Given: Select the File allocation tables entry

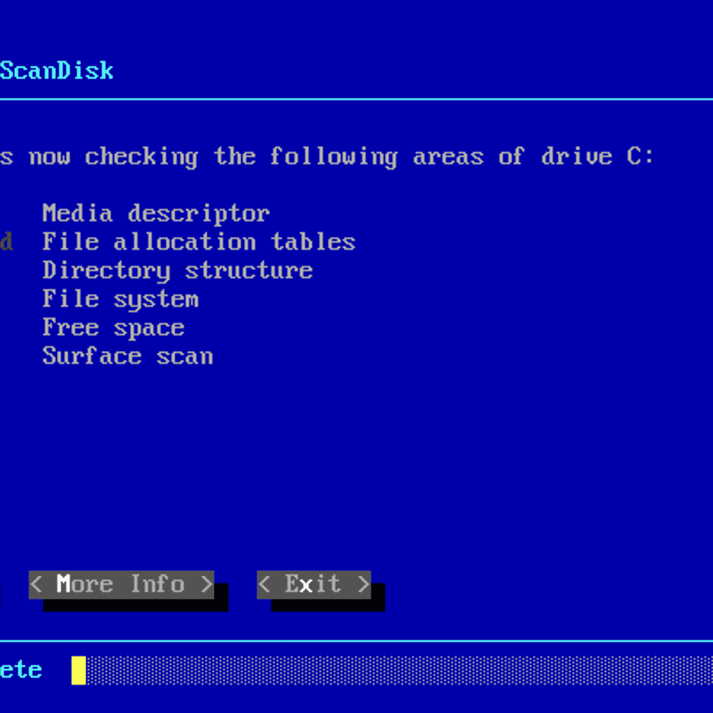Looking at the screenshot, I should click(198, 241).
